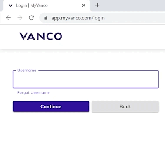Click the white header area beside the Vanco logo

[113, 37]
